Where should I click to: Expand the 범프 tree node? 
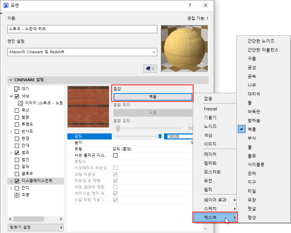(x=11, y=153)
